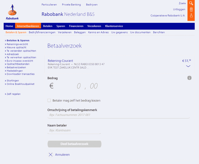Click the Rekening-Courant account title

pos(60,61)
